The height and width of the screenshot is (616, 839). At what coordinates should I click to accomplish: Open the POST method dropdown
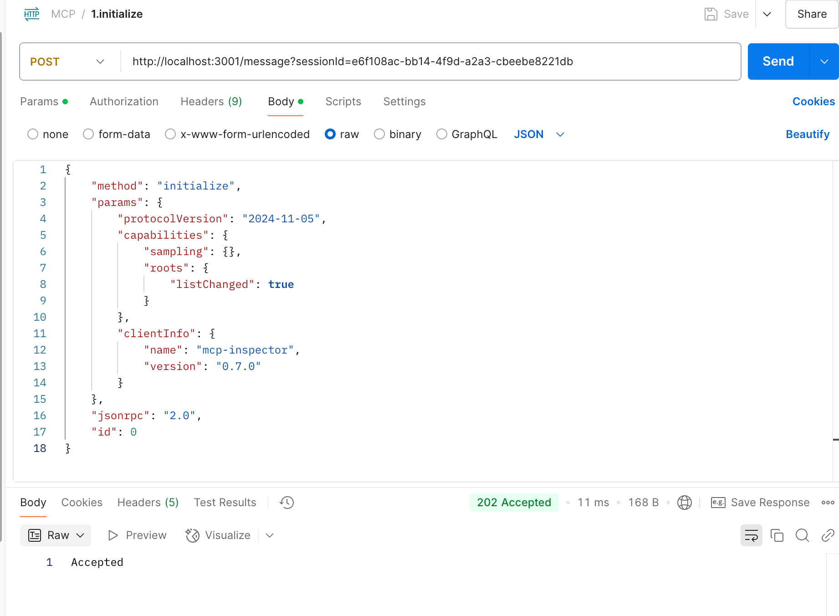click(x=67, y=62)
